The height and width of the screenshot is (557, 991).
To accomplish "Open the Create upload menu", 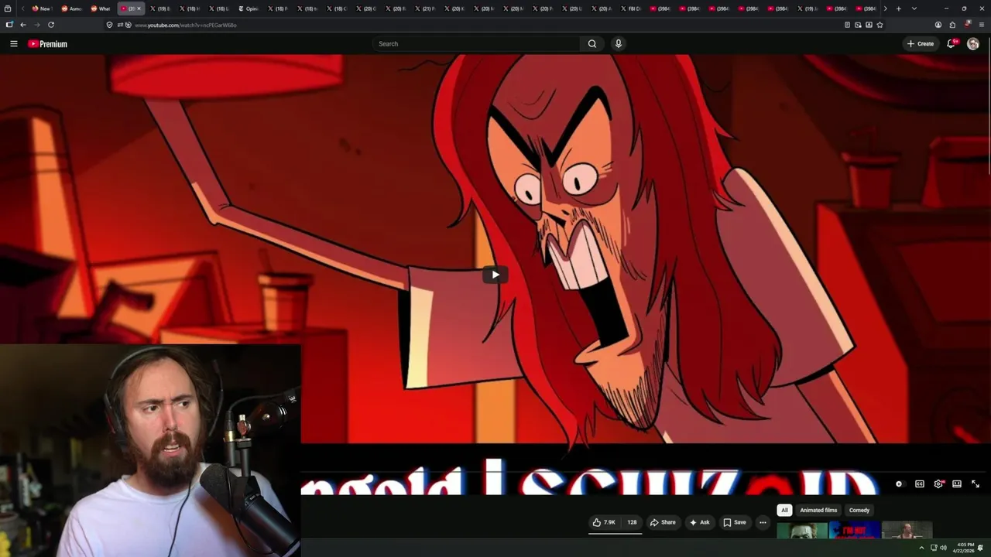I will pyautogui.click(x=921, y=44).
